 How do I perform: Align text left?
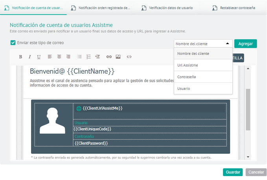coord(50,57)
